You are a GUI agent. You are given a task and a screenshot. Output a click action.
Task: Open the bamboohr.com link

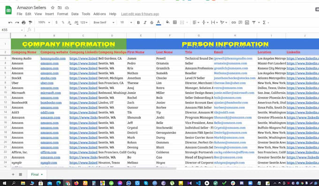(x=51, y=103)
